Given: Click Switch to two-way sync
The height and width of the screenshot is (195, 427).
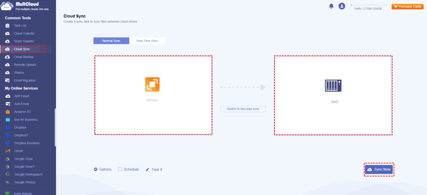Looking at the screenshot, I should click(243, 109).
